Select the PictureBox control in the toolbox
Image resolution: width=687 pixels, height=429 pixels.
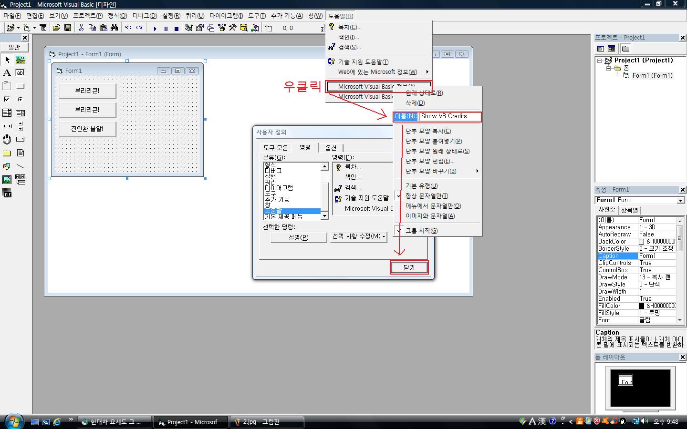pos(21,60)
